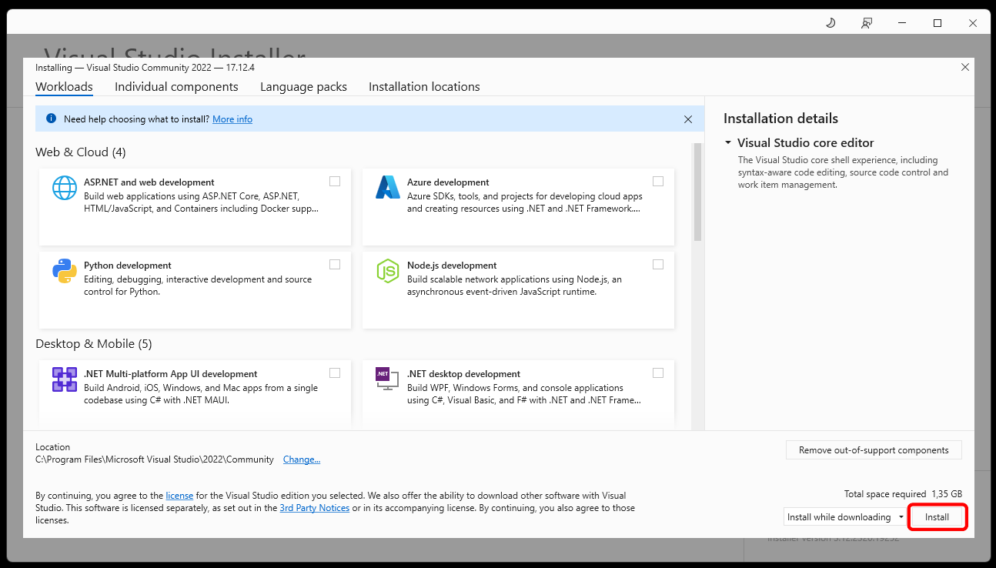996x568 pixels.
Task: Enable the ASP.NET and web development checkbox
Action: 335,182
